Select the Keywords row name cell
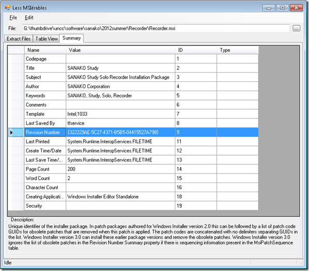The height and width of the screenshot is (271, 309). [45, 96]
